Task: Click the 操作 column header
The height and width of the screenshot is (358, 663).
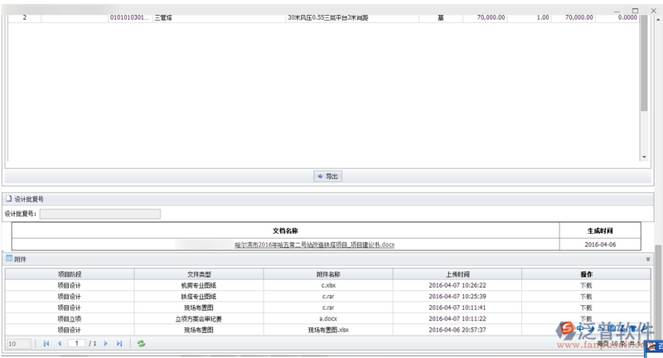Action: pyautogui.click(x=586, y=274)
